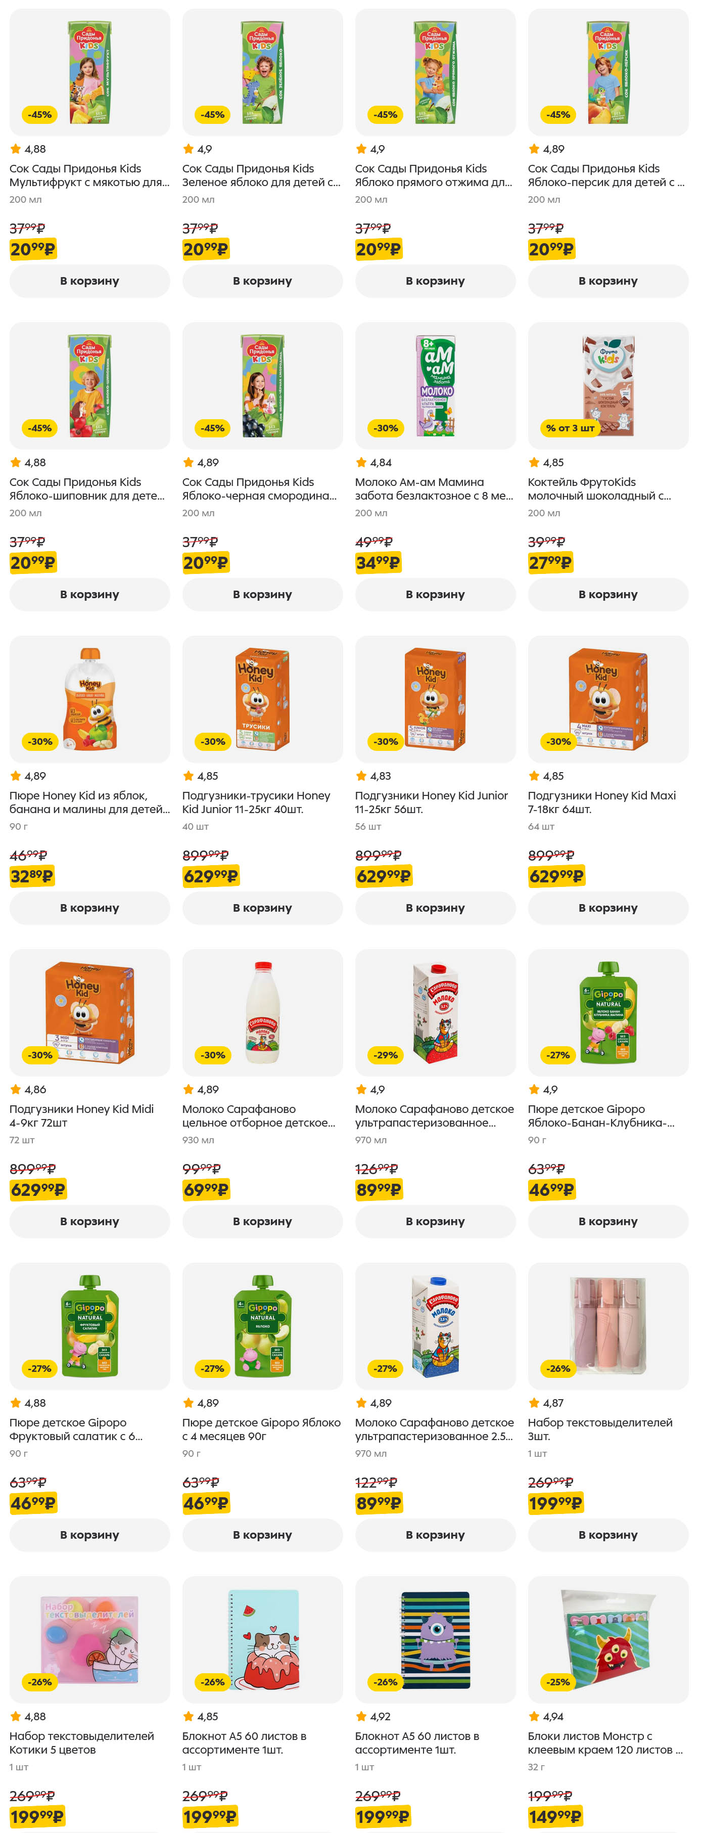The height and width of the screenshot is (1833, 701).
Task: Open Яблоко-черная смородина juice title link
Action: click(x=259, y=489)
